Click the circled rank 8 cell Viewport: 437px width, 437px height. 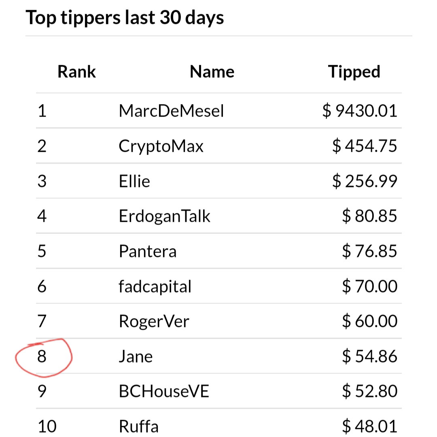pos(42,356)
